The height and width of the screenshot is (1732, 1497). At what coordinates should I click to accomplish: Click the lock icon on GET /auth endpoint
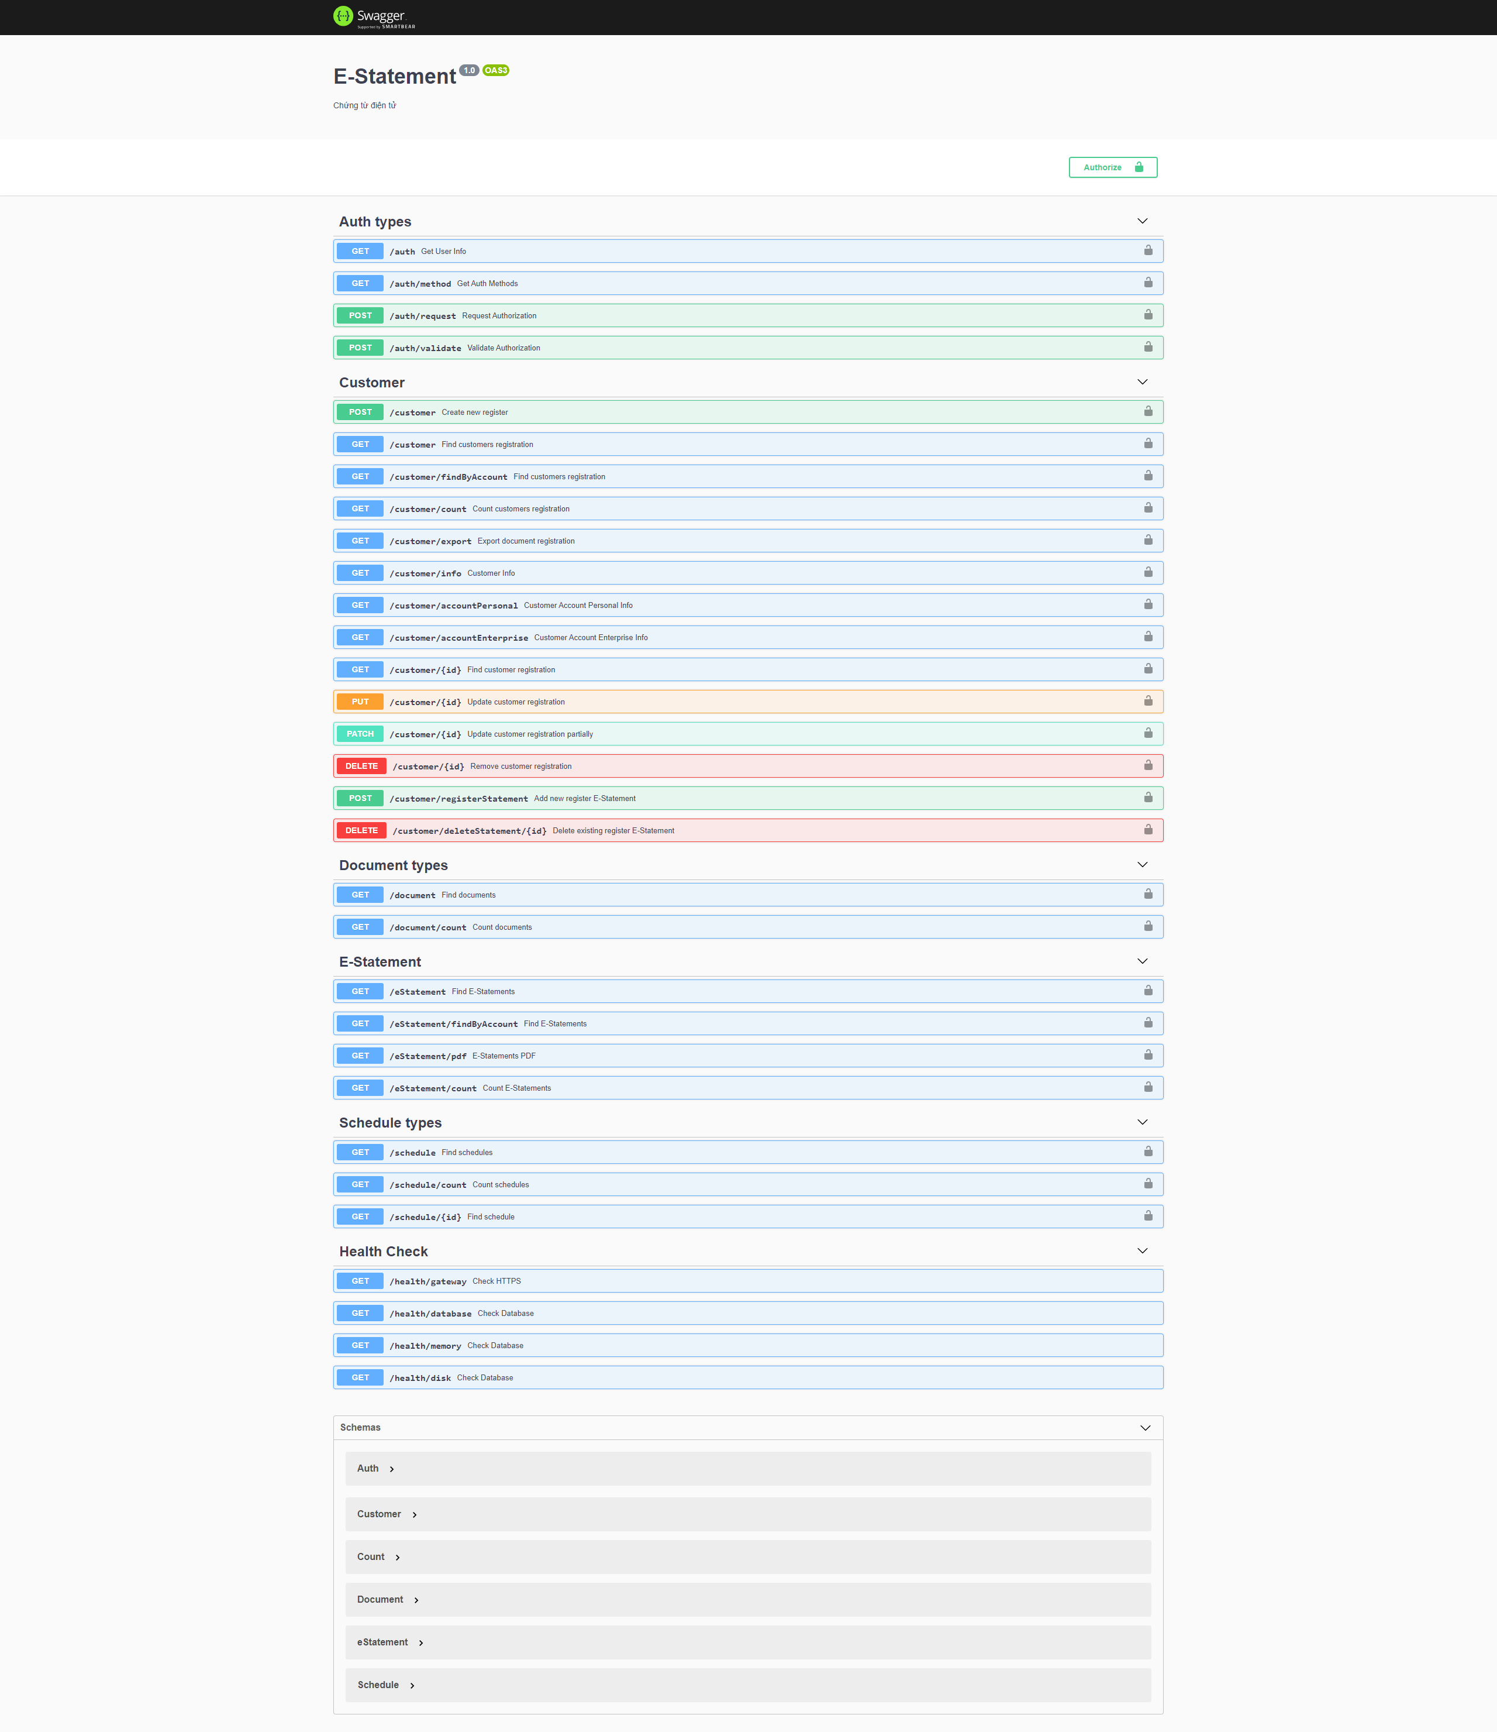pos(1148,251)
